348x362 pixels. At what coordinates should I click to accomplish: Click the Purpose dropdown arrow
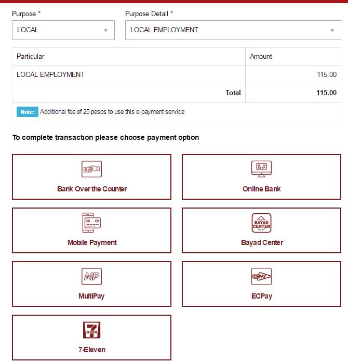105,31
